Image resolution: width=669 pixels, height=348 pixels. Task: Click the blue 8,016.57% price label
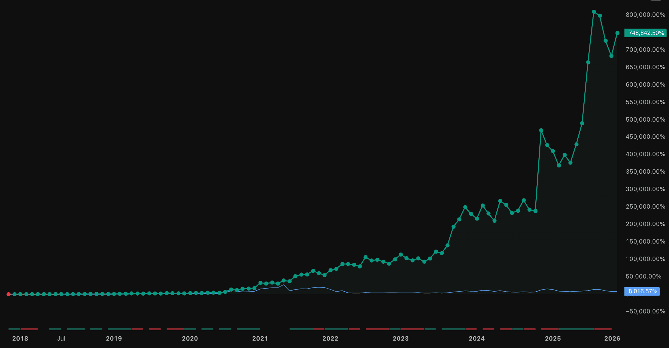pos(642,291)
